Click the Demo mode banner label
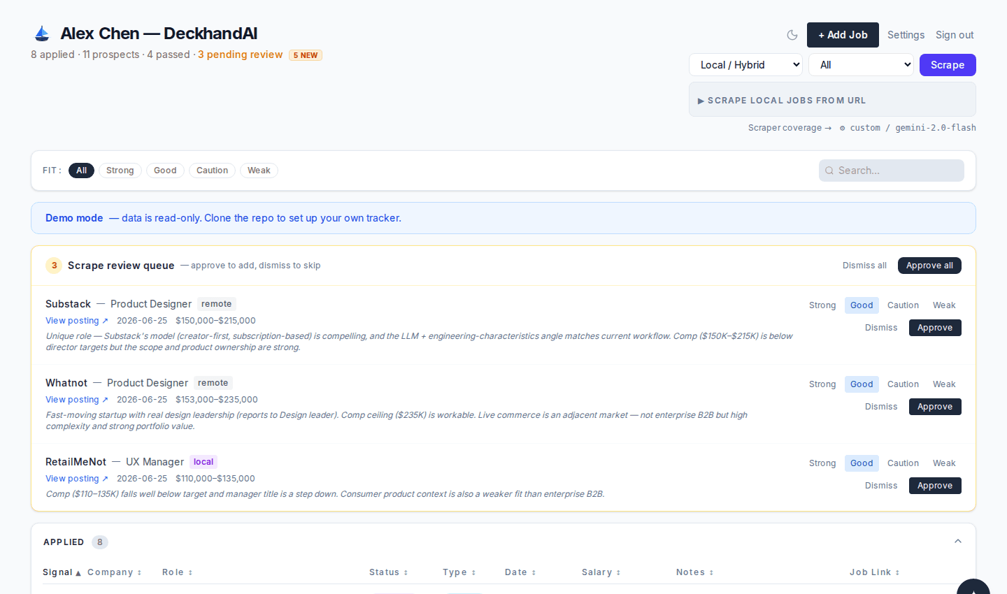1007x594 pixels. pos(74,218)
